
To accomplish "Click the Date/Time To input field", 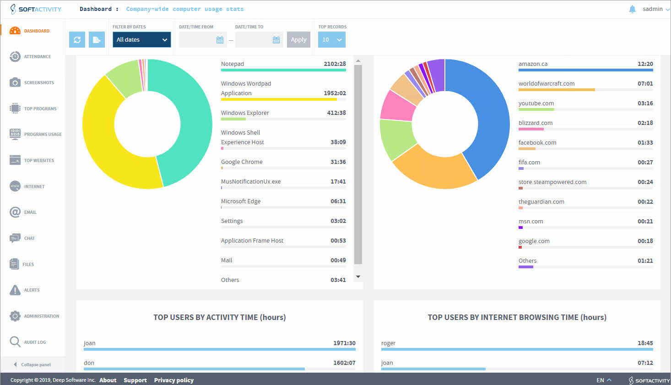I will tap(259, 40).
